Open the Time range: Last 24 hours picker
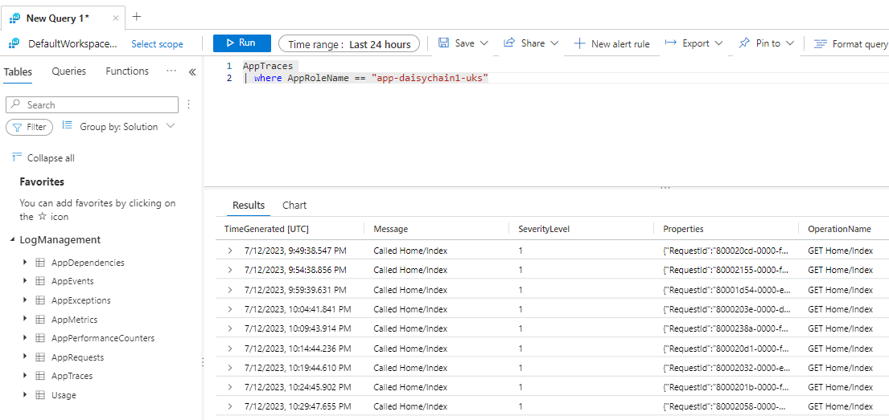 point(349,44)
